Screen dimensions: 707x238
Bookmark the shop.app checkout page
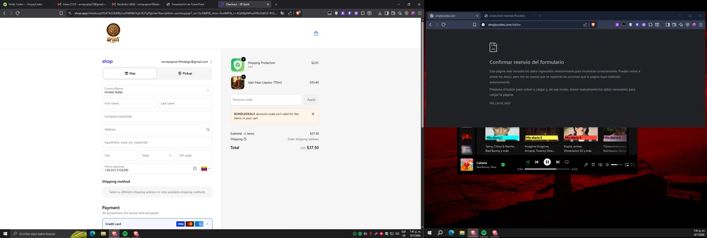(x=61, y=13)
